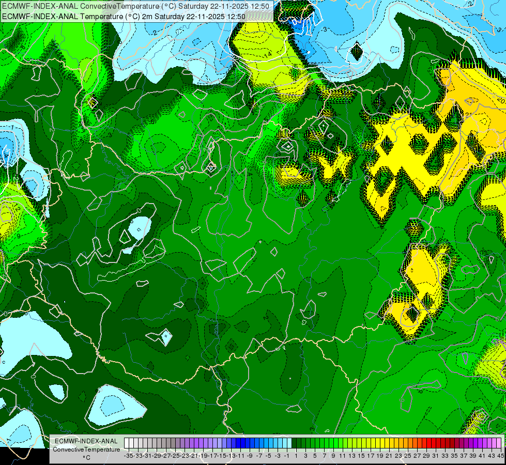Image resolution: width=506 pixels, height=465 pixels.
Task: Click the '41' legend value
Action: coord(482,456)
